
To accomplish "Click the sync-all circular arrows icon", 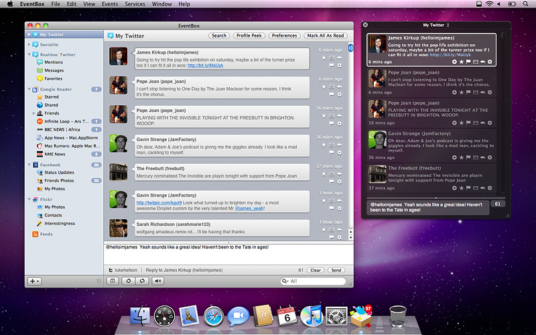I will click(142, 281).
